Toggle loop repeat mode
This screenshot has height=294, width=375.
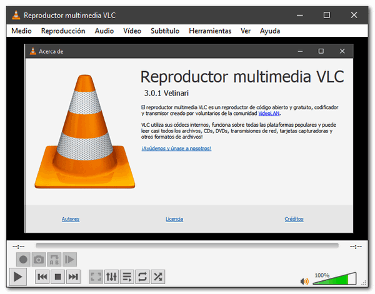(x=142, y=277)
